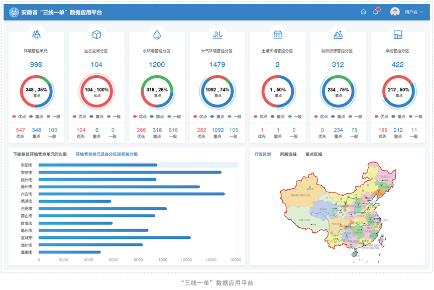Click the 六安市 bar in the chart
The width and height of the screenshot is (434, 290).
click(131, 194)
